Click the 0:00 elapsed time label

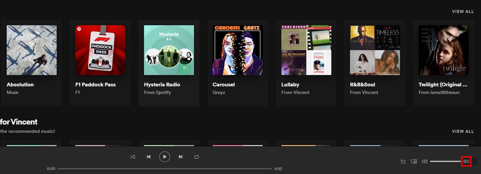(51, 169)
